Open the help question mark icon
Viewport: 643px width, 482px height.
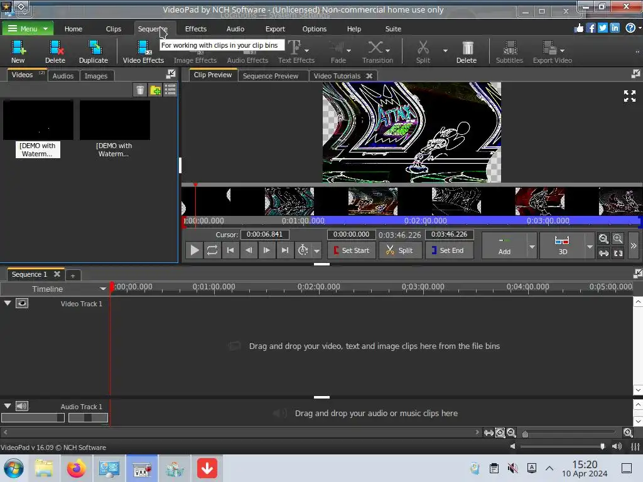point(630,28)
